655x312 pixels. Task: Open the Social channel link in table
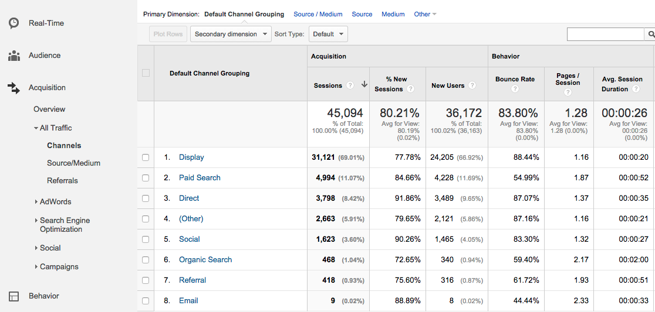[x=189, y=239]
